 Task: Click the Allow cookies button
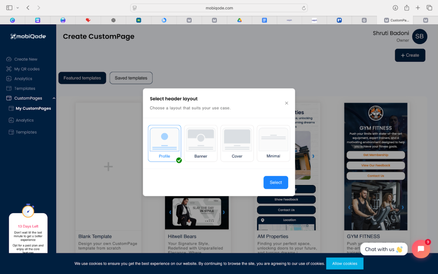pyautogui.click(x=344, y=263)
